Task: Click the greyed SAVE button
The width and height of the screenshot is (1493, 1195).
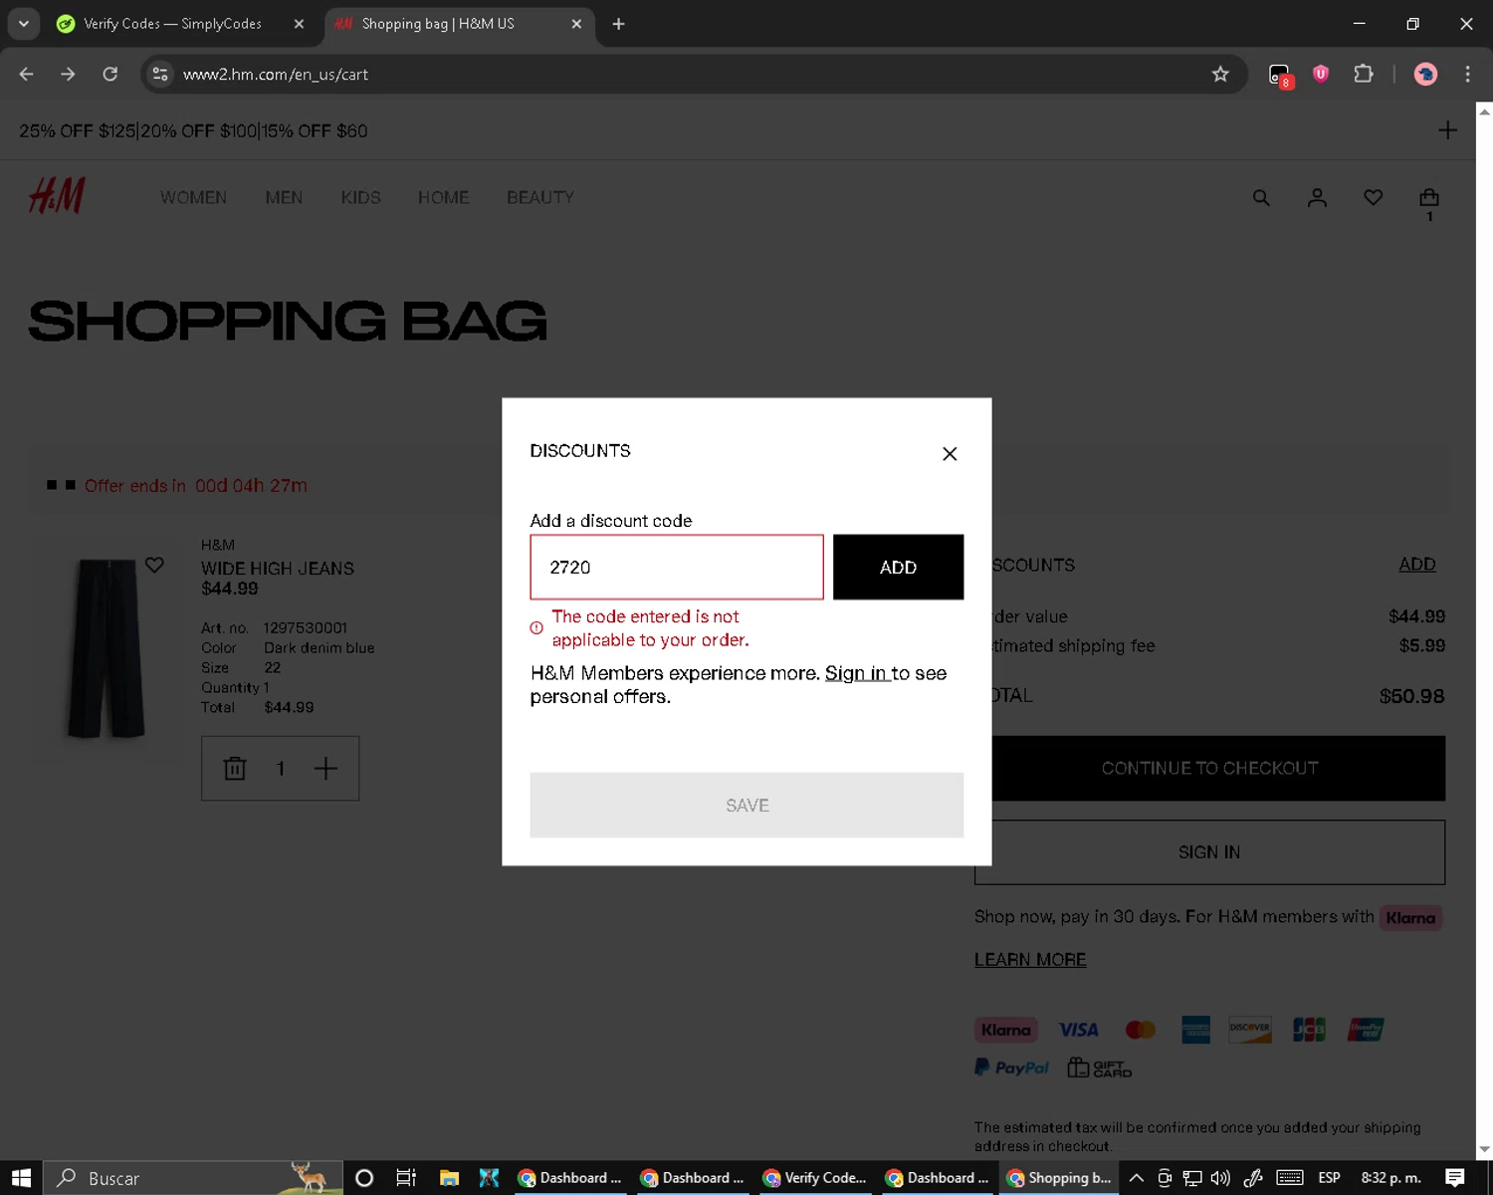Action: (x=746, y=805)
